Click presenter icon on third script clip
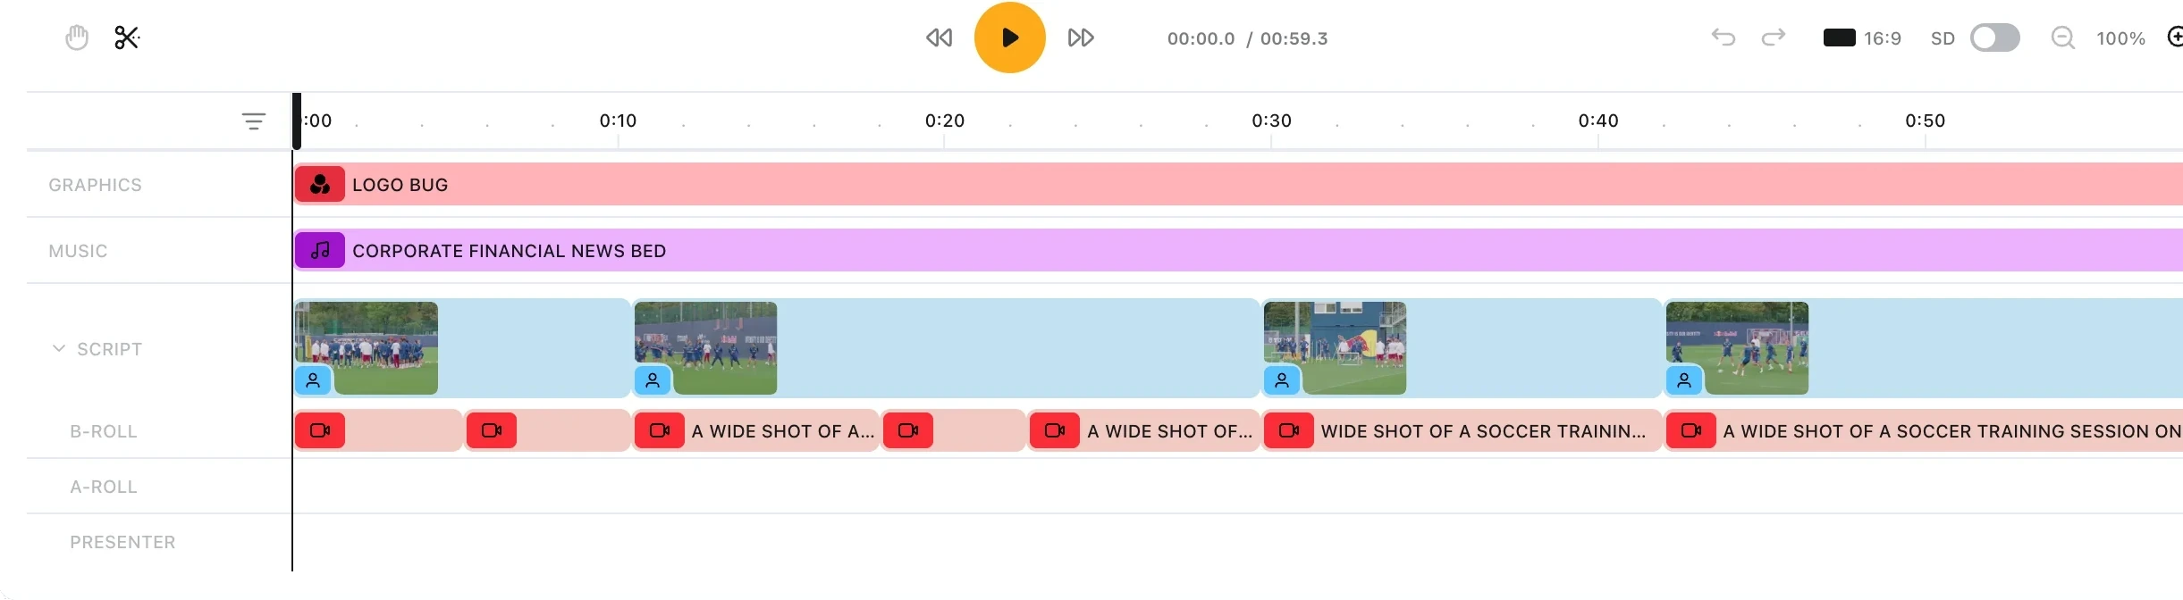 (1282, 380)
